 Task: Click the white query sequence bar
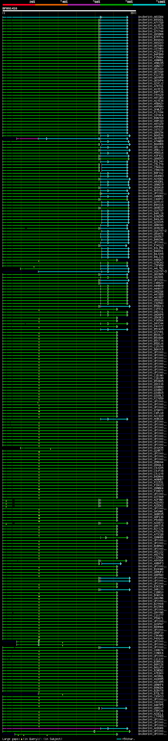pos(69,11)
